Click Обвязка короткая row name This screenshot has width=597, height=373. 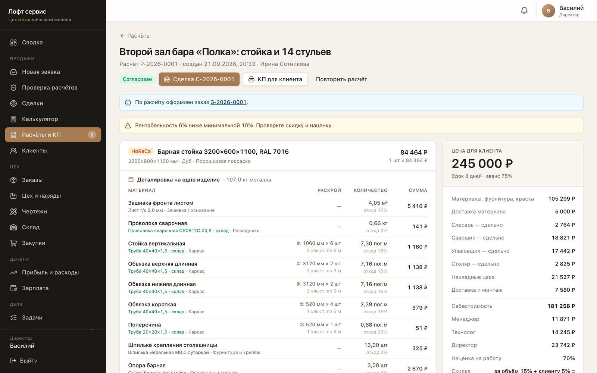pos(152,304)
